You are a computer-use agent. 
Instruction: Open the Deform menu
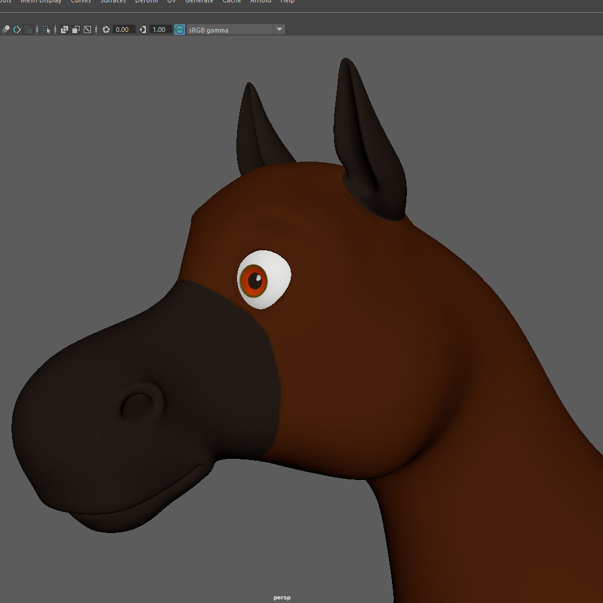click(147, 2)
